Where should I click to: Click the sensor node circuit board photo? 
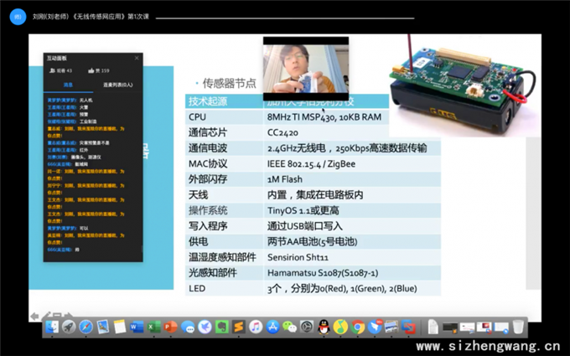pos(464,85)
